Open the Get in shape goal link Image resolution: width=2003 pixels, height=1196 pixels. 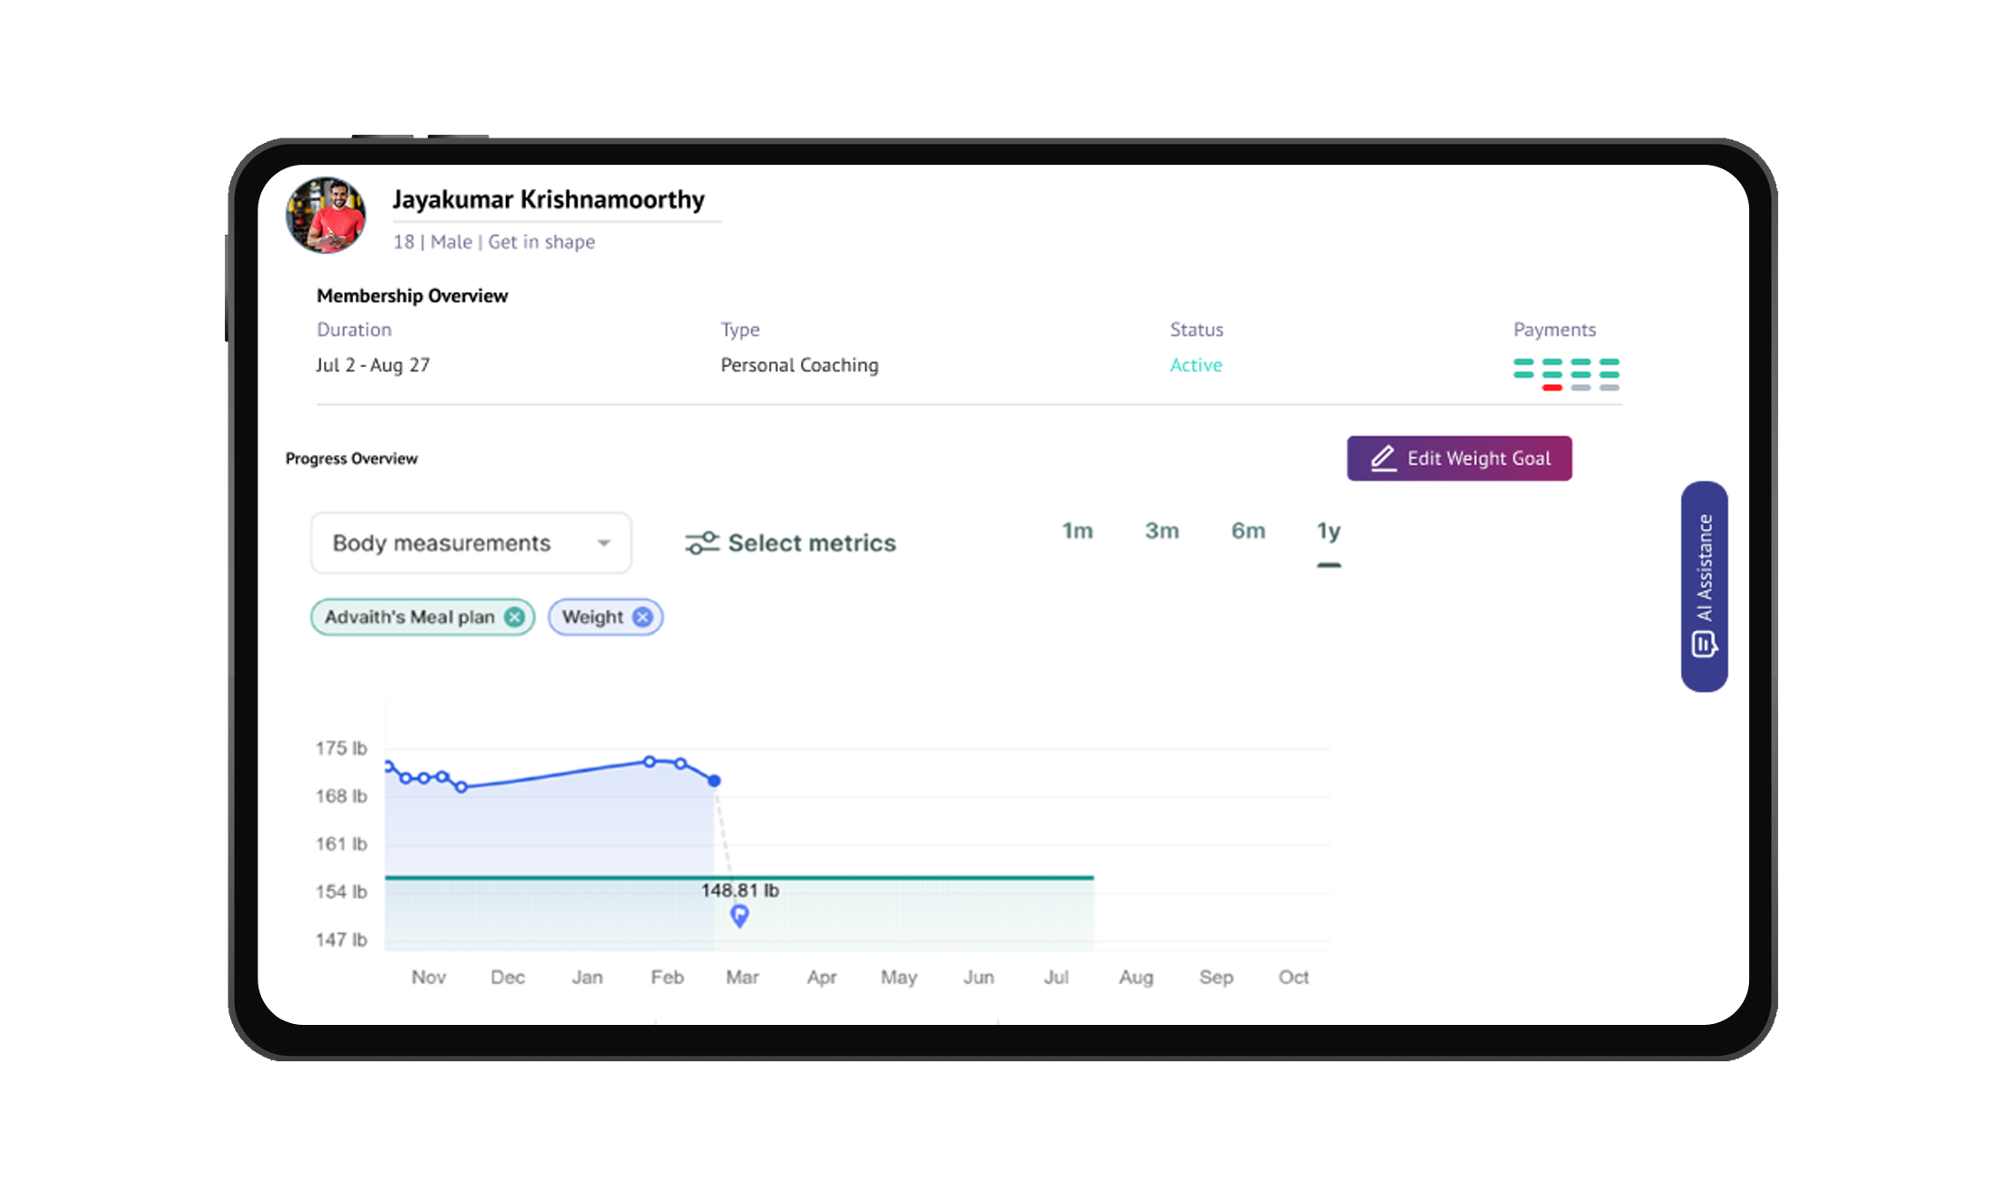pos(541,241)
